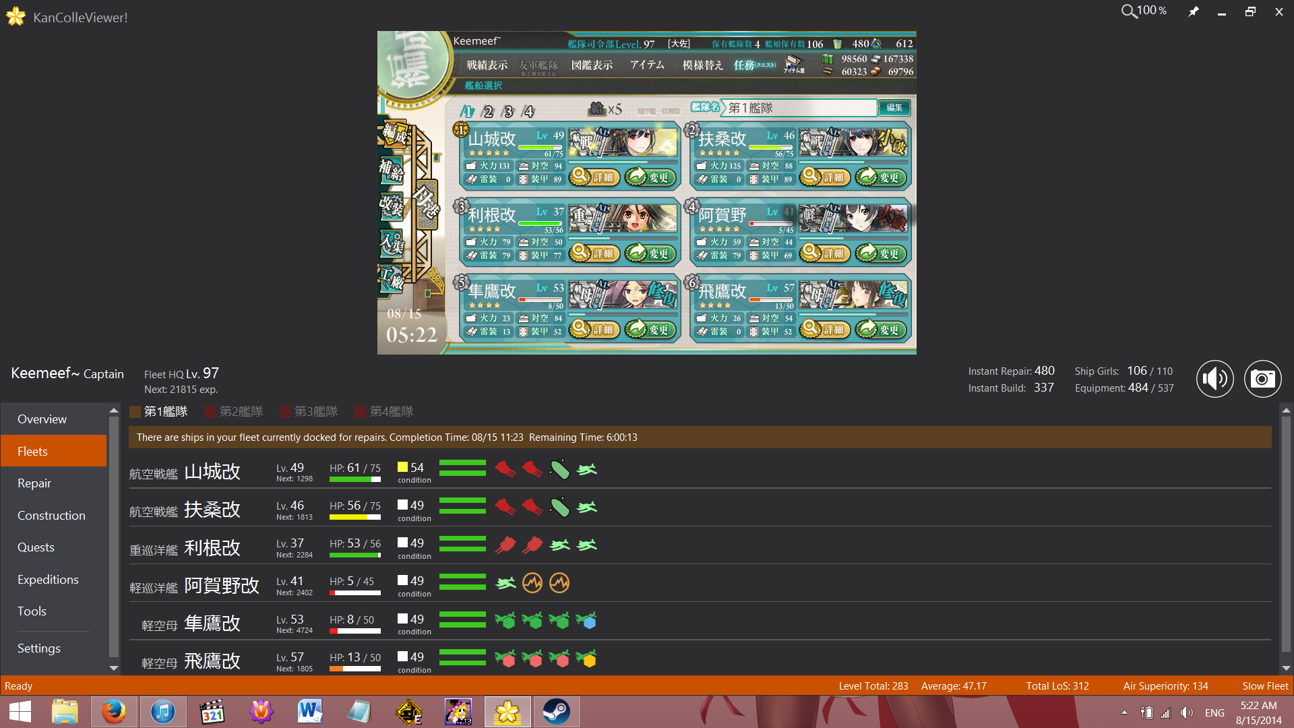Viewport: 1294px width, 728px height.
Task: Click 補給 resupply side icon in game
Action: pyautogui.click(x=392, y=170)
